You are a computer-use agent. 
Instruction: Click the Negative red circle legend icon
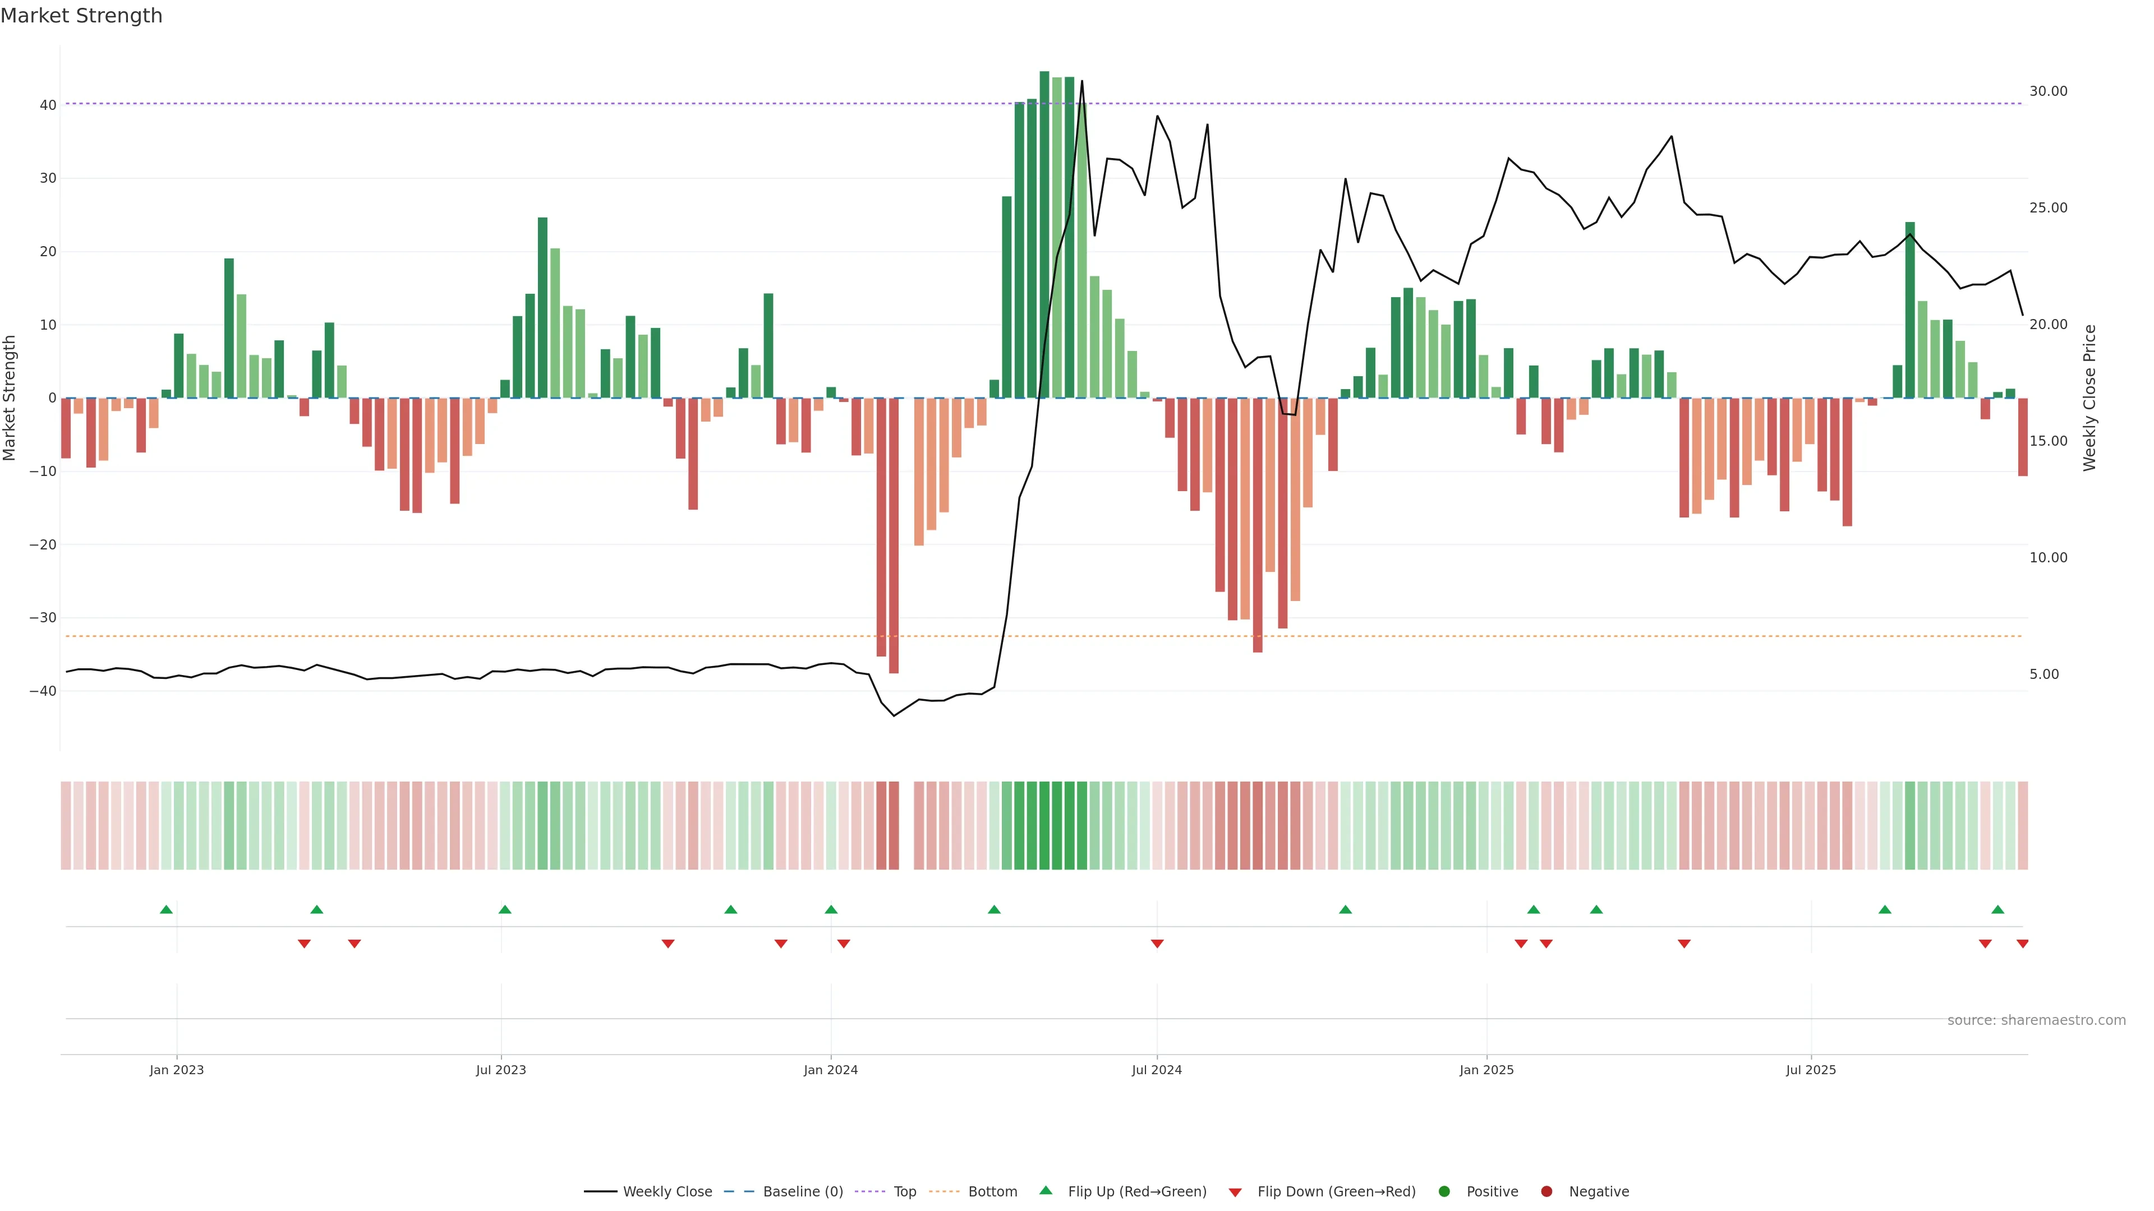(1546, 1192)
